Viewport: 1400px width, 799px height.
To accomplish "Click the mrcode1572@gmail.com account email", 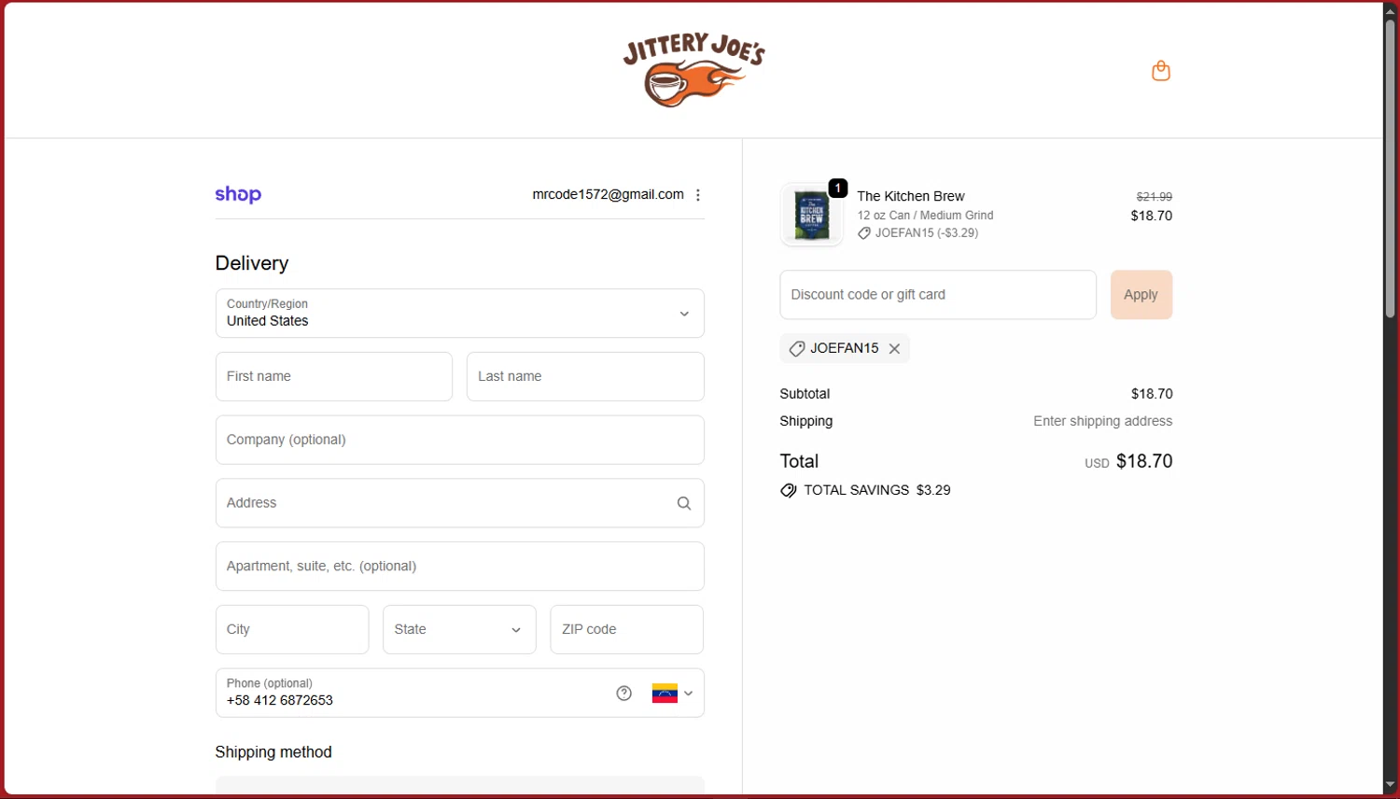I will [608, 194].
